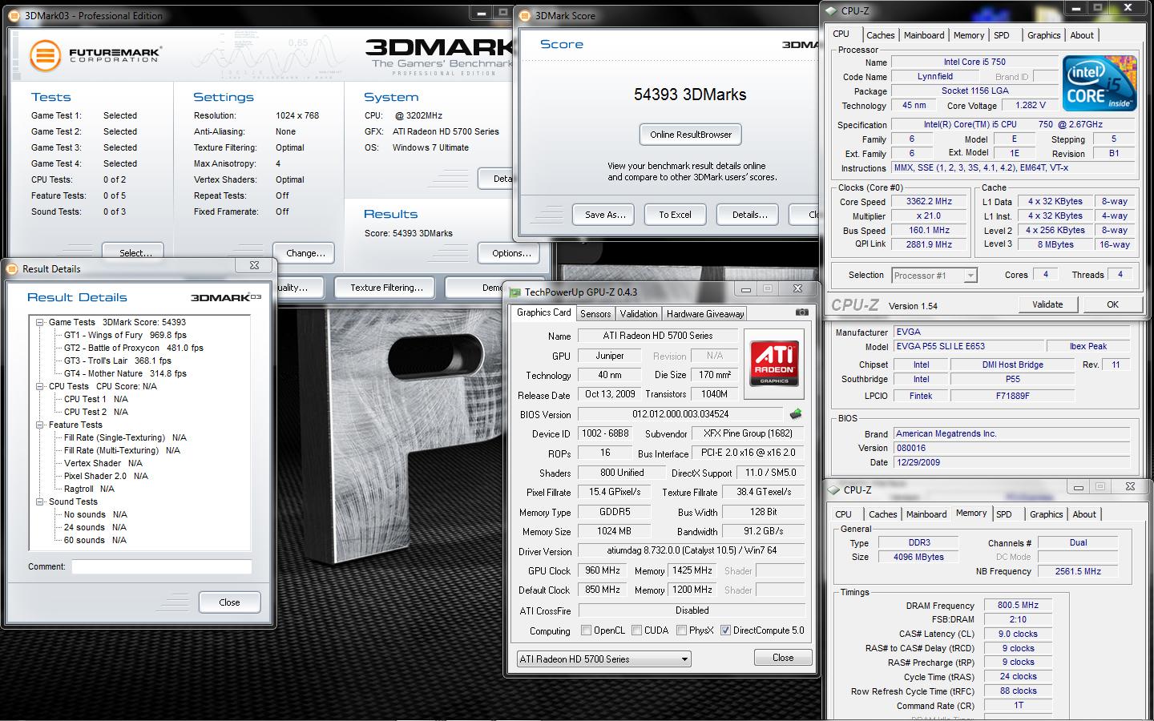1154x721 pixels.
Task: Click the To Excel button
Action: (x=675, y=215)
